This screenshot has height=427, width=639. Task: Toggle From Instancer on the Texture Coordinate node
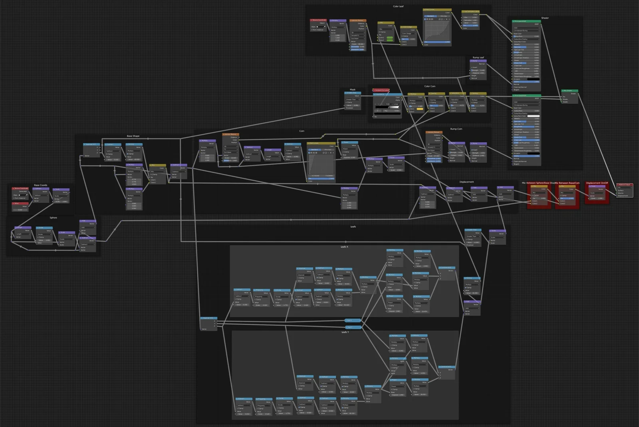coord(312,30)
